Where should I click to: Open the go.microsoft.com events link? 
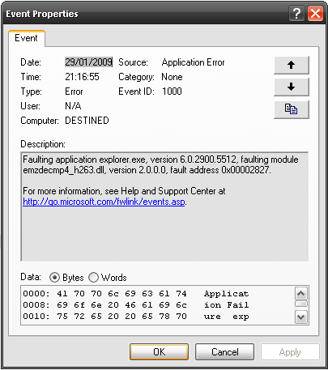(104, 202)
